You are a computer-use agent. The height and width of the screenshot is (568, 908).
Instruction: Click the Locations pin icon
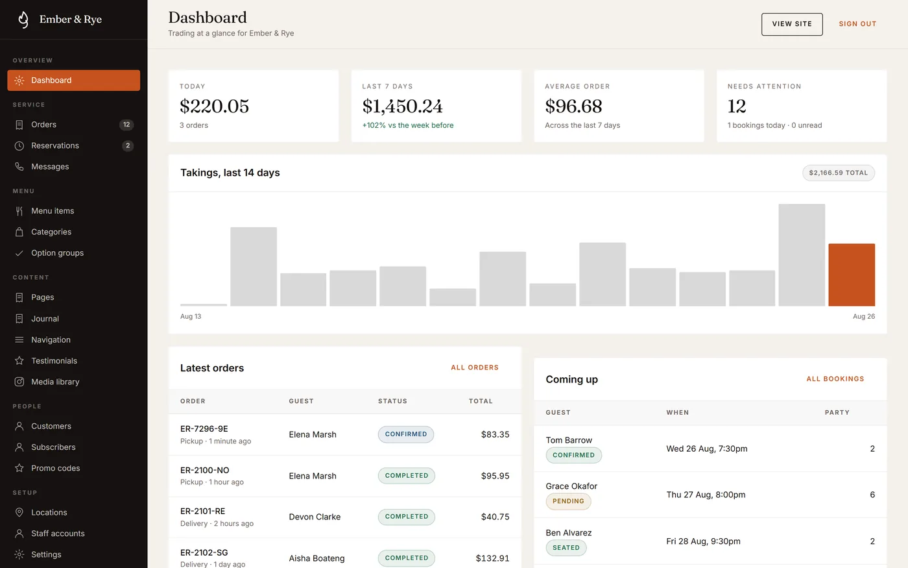(x=19, y=512)
